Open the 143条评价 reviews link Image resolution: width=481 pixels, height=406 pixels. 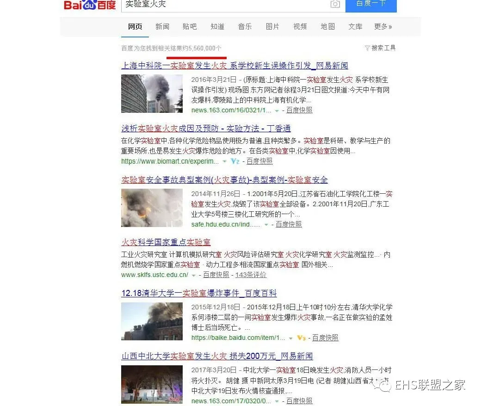point(251,275)
